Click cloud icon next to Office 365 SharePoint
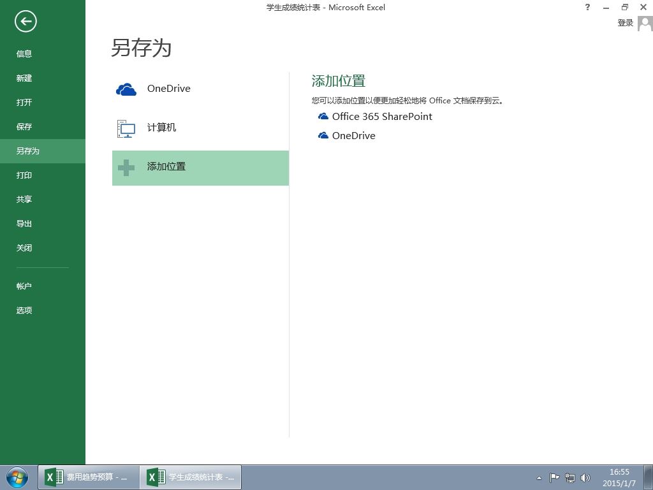The width and height of the screenshot is (653, 490). pyautogui.click(x=323, y=116)
